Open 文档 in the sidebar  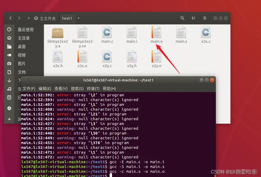pos(22,72)
